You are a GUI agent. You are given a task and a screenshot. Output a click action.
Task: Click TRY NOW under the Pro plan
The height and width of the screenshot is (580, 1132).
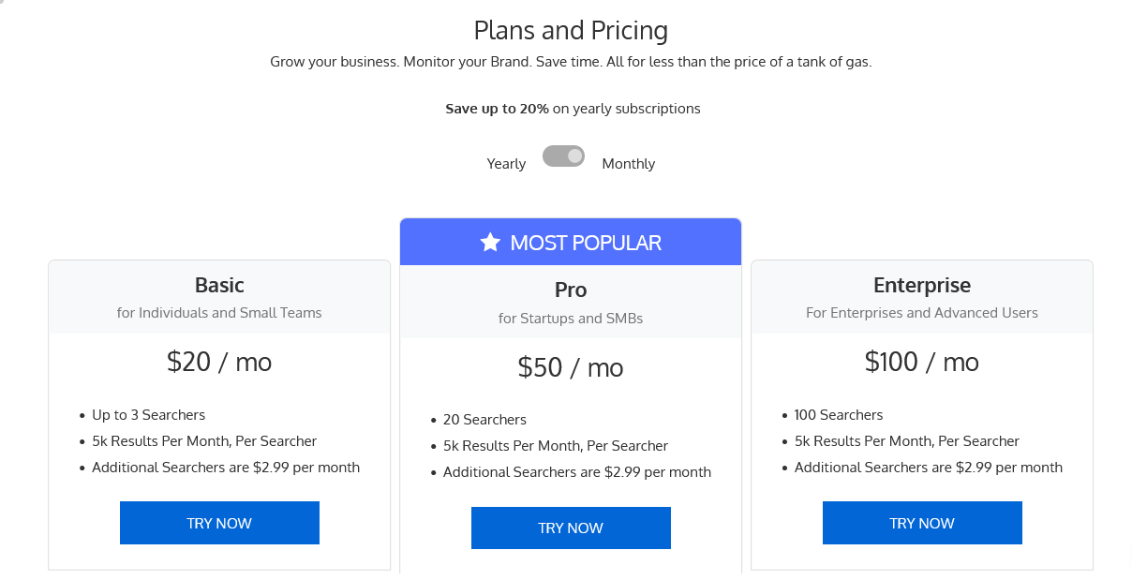[x=571, y=528]
